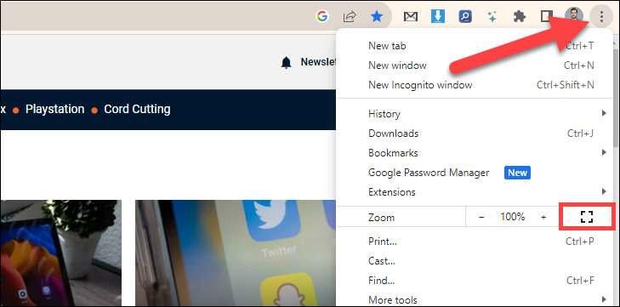The image size is (620, 307).
Task: Click the Cord Cutting navigation link
Action: tap(137, 109)
